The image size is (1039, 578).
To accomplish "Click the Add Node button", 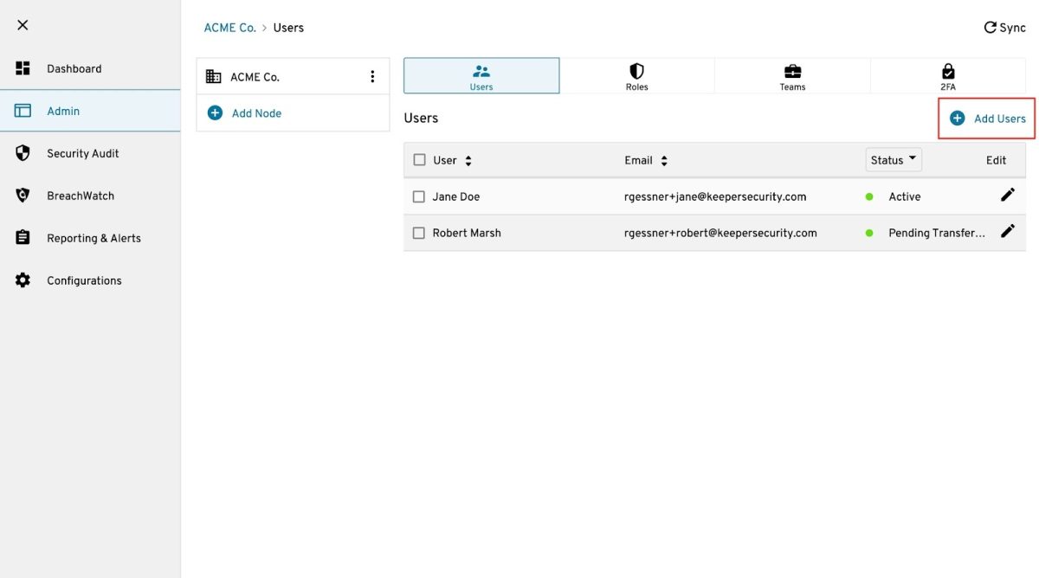I will pos(245,113).
